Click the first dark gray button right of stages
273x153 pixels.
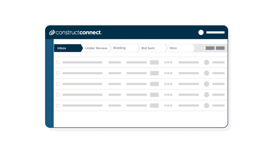click(x=210, y=48)
